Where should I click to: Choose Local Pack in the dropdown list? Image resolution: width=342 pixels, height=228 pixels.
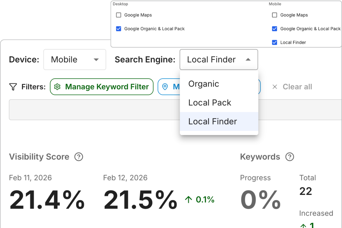(210, 103)
